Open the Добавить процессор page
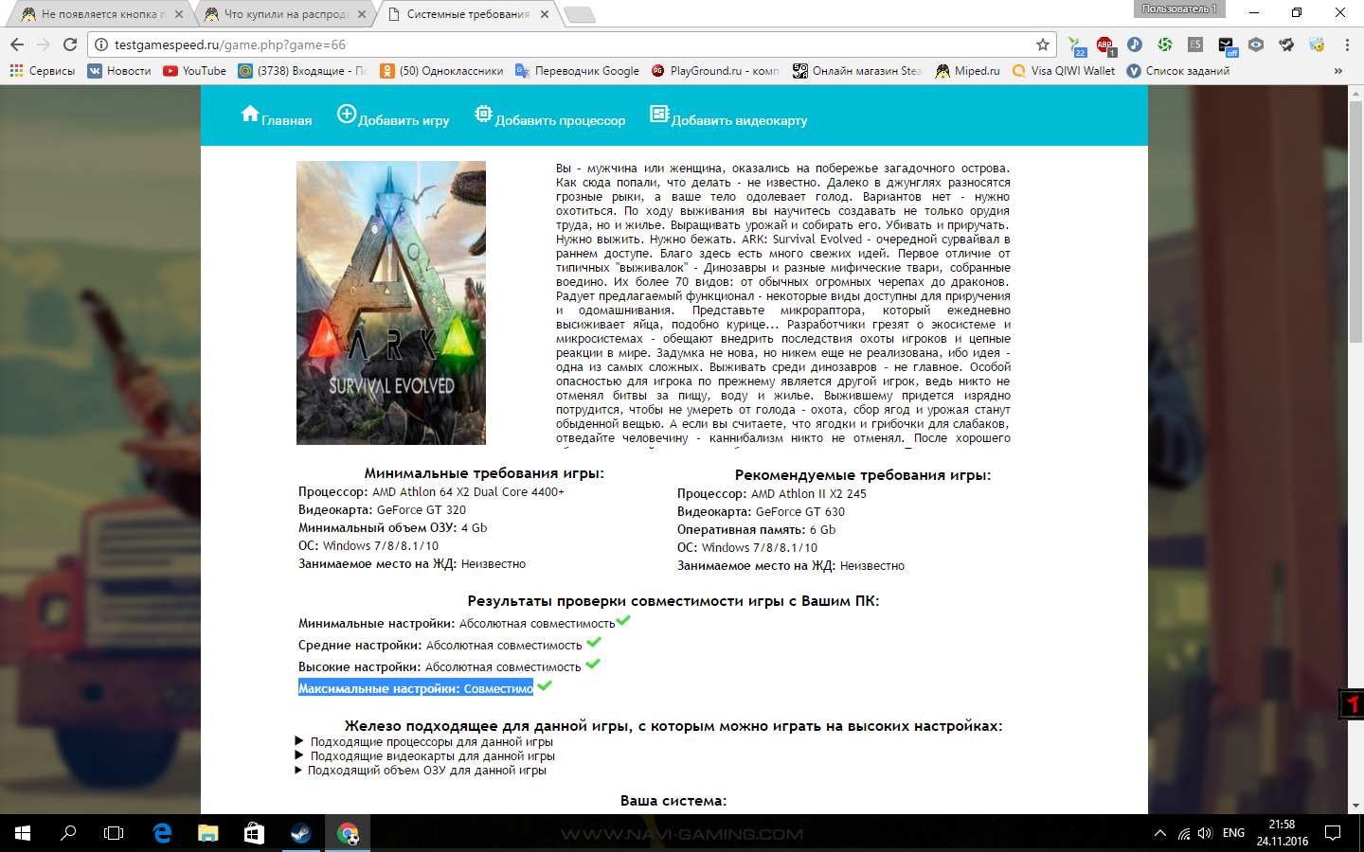 549,115
